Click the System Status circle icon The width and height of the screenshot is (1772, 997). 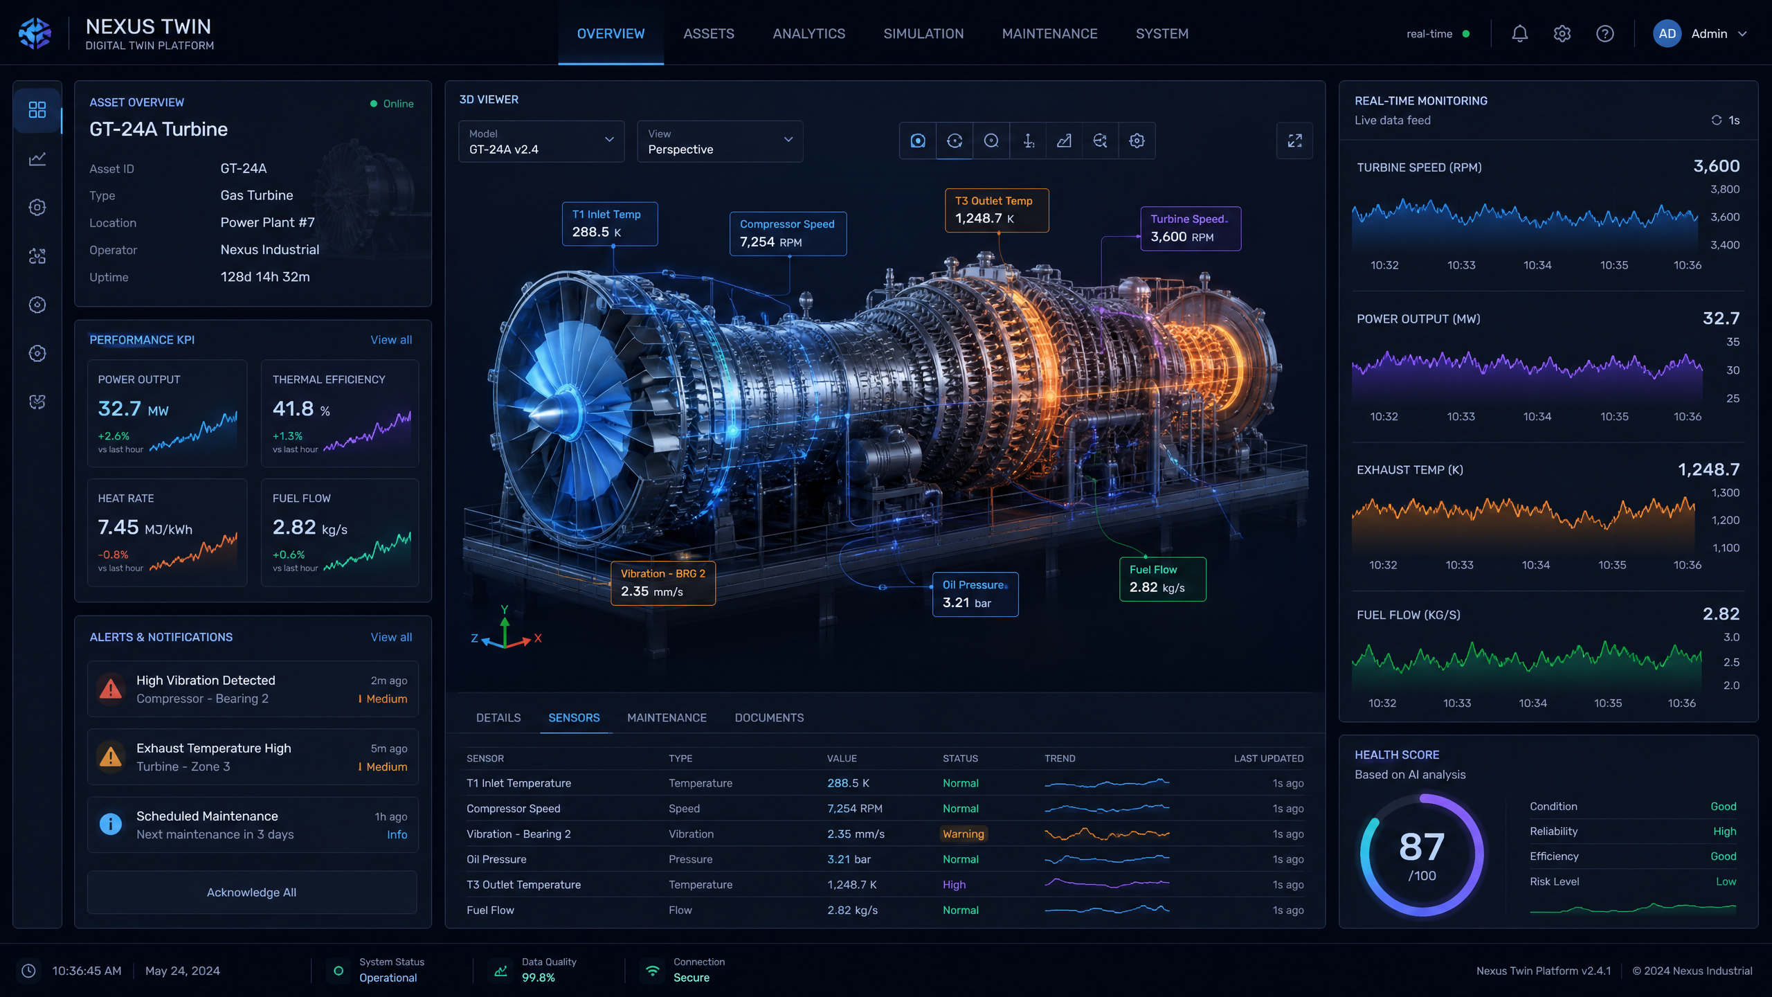(x=338, y=970)
